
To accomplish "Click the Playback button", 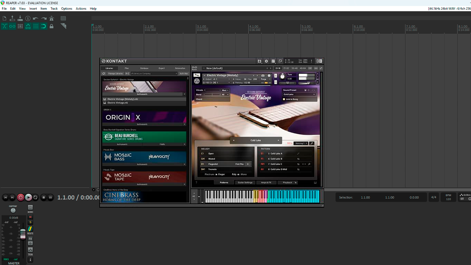I will [x=288, y=183].
